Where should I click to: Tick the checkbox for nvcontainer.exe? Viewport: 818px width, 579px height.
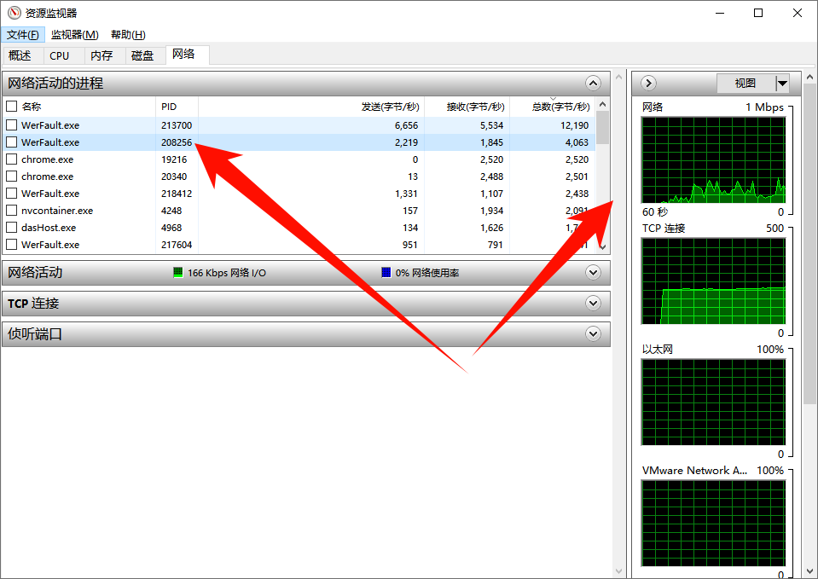coord(11,211)
